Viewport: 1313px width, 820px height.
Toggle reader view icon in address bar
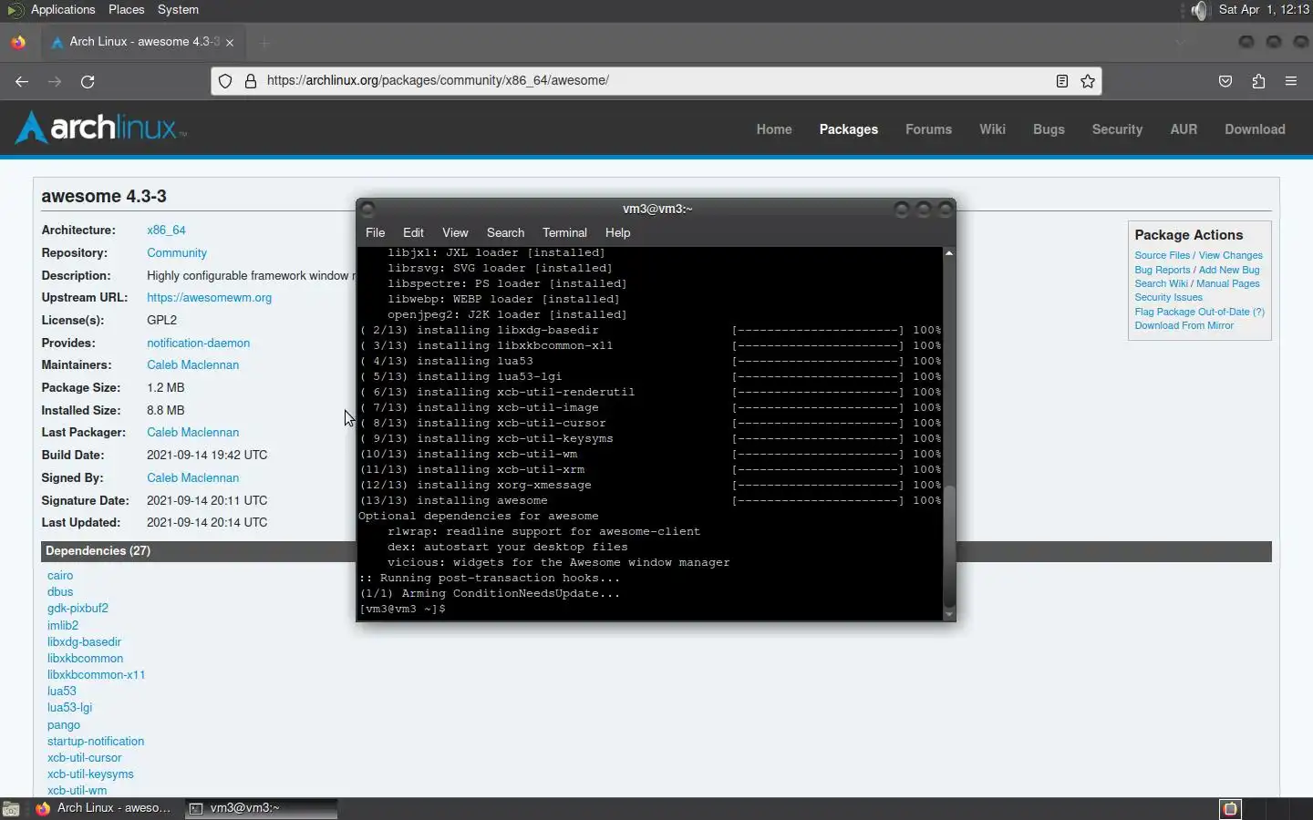point(1062,81)
